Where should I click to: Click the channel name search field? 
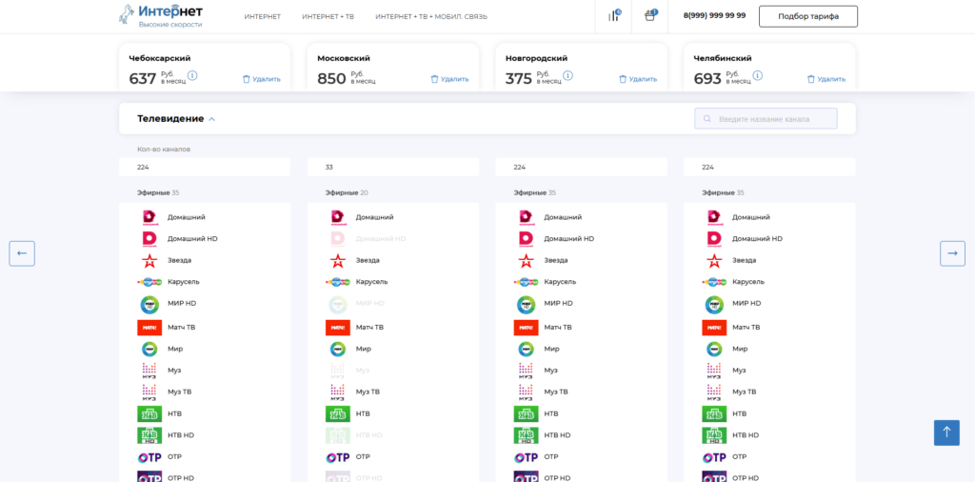point(766,119)
